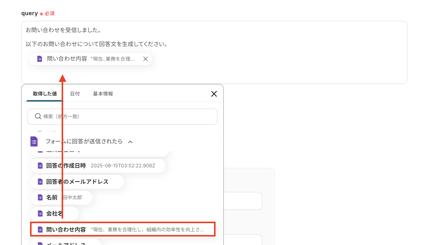The width and height of the screenshot is (422, 245).
Task: Click the form icon beside フォームに回答が送信されたら
Action: tap(34, 141)
